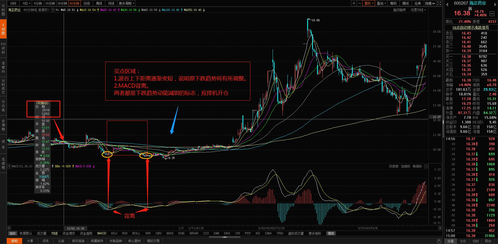Zoom in the chart with plus icon

(x=354, y=3)
